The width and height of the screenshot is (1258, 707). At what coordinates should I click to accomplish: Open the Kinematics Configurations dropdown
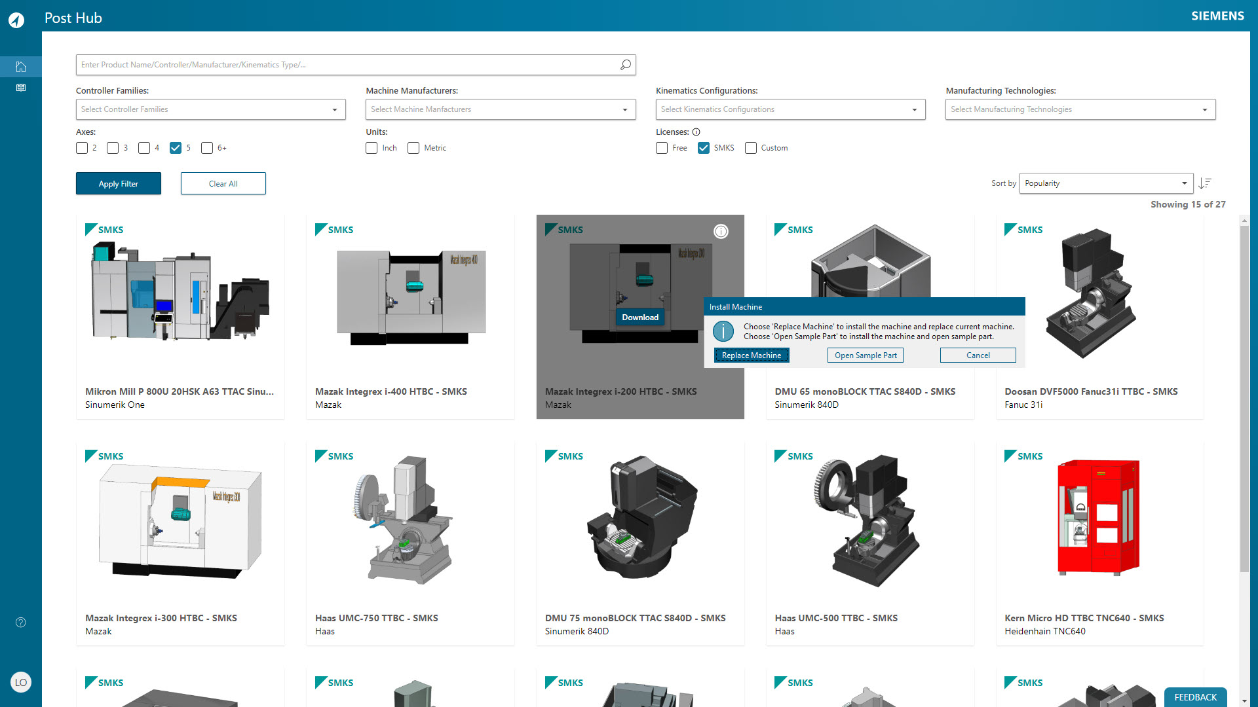tap(790, 109)
